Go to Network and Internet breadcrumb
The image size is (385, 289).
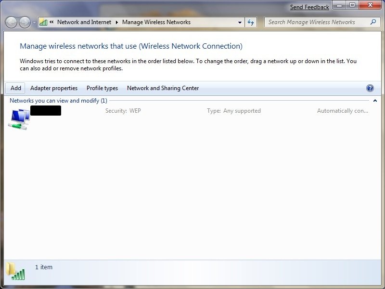[84, 22]
